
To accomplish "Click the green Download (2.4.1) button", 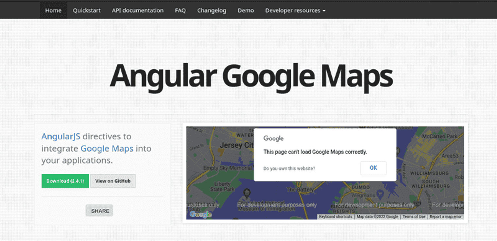I will 65,181.
